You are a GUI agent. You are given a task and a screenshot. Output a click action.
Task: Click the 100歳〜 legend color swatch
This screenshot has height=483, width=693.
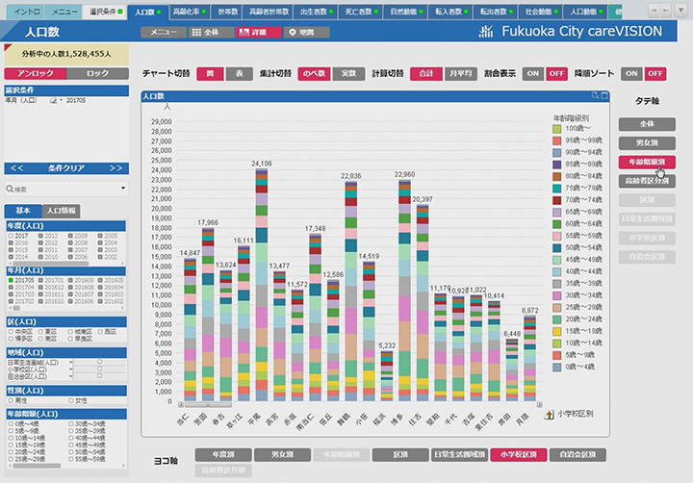tap(557, 129)
